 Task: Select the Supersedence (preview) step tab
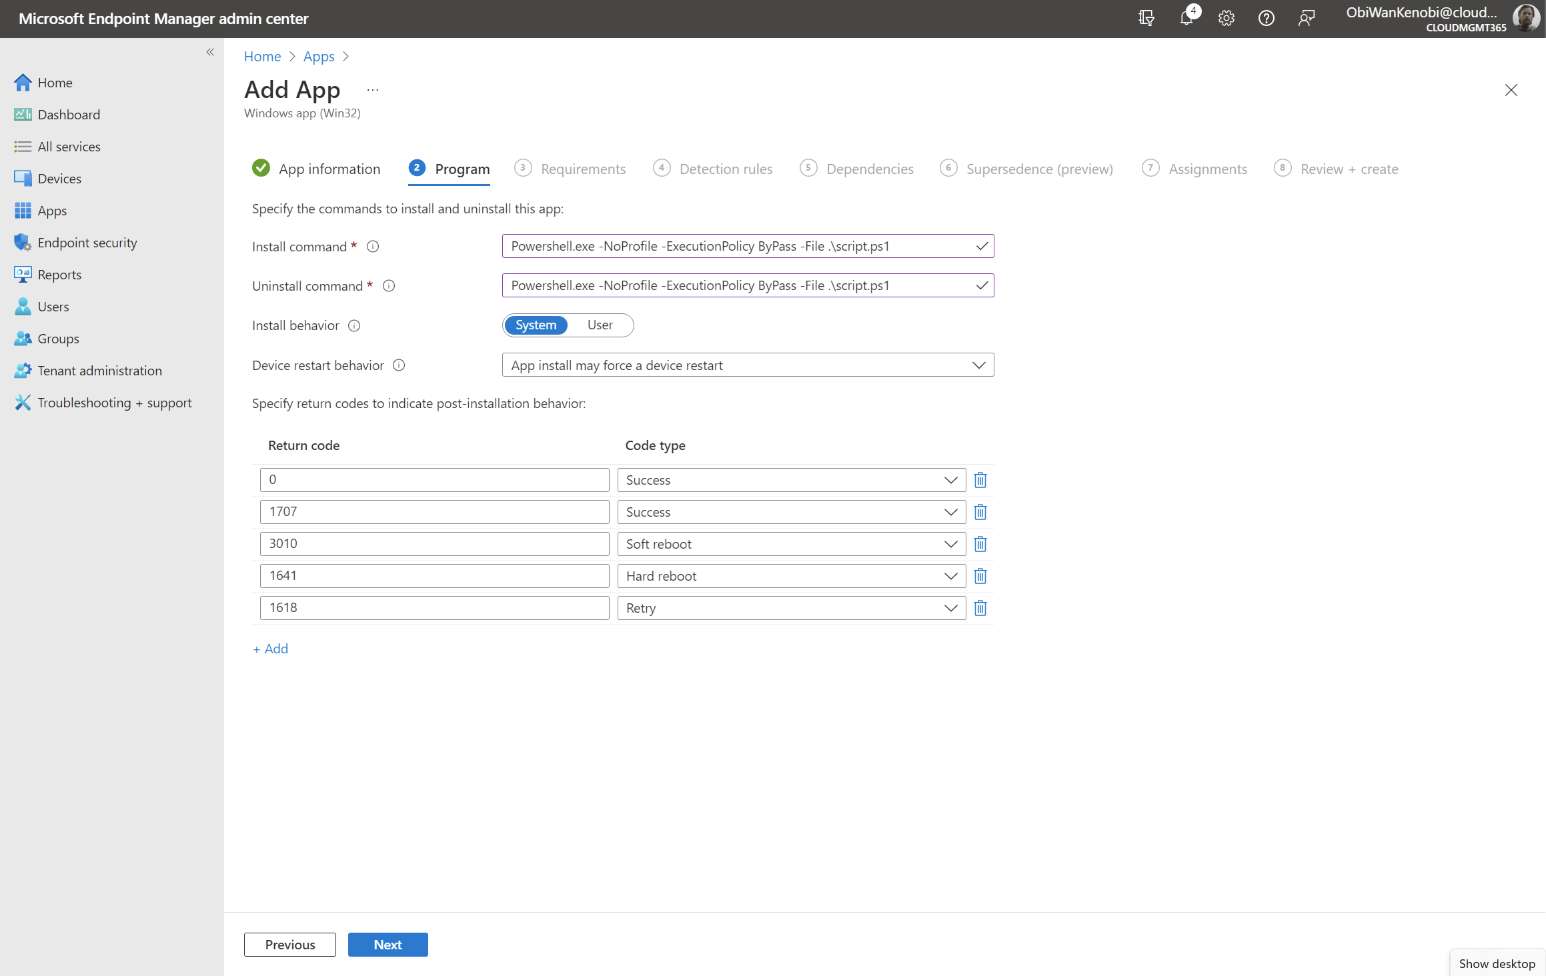[x=1026, y=169]
